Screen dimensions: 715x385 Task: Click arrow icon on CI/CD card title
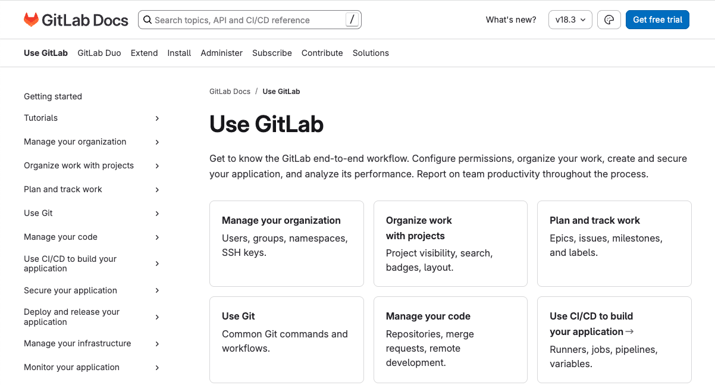coord(630,332)
